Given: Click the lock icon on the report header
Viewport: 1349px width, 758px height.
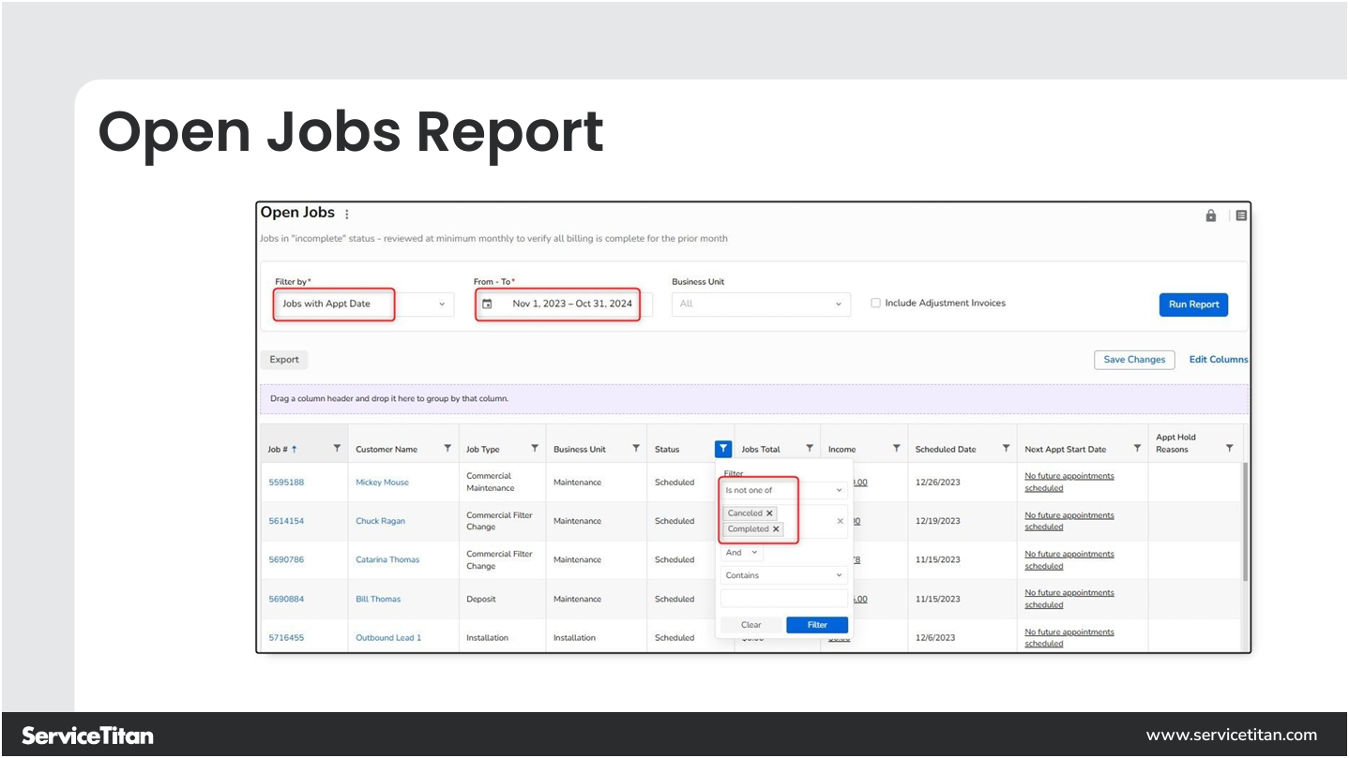Looking at the screenshot, I should 1210,215.
